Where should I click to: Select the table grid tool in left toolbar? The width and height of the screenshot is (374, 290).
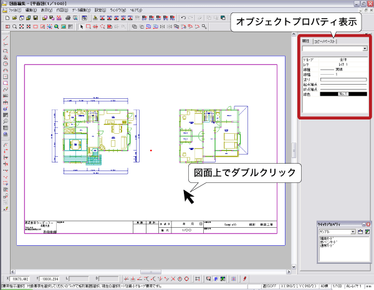tap(6, 128)
